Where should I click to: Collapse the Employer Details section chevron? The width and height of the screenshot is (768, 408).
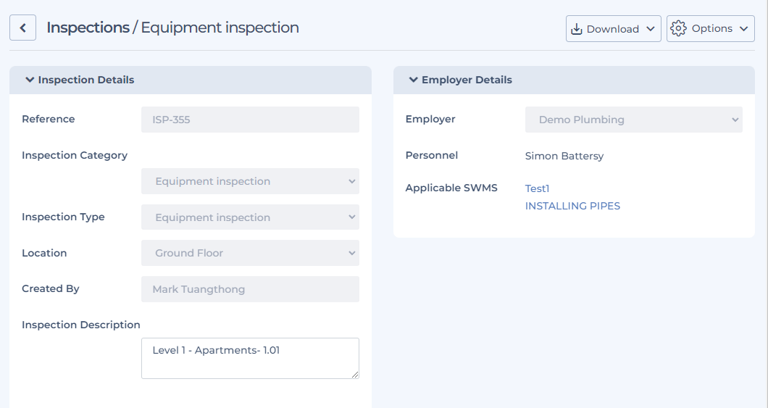414,80
